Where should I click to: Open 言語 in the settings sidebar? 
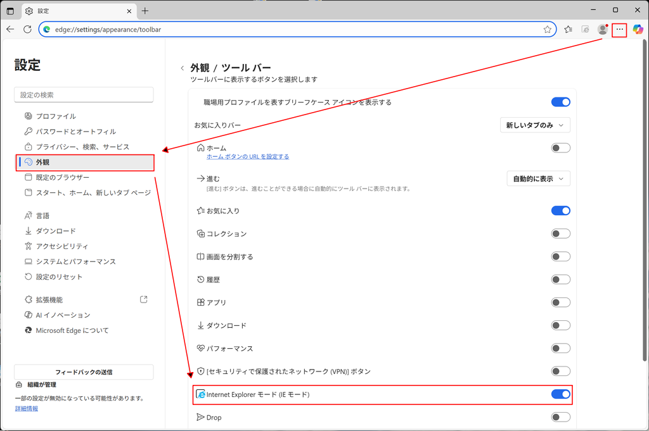coord(42,216)
